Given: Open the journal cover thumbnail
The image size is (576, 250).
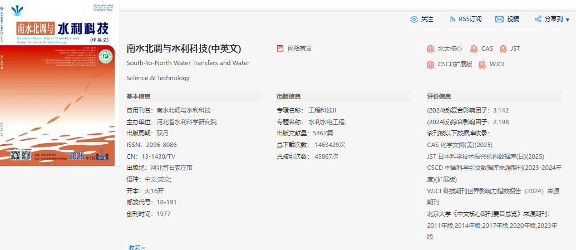Looking at the screenshot, I should point(60,83).
